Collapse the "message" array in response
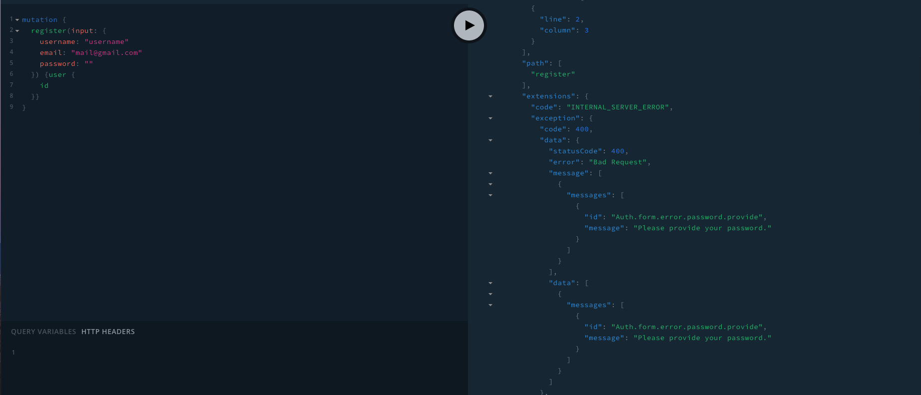This screenshot has width=921, height=395. (490, 173)
